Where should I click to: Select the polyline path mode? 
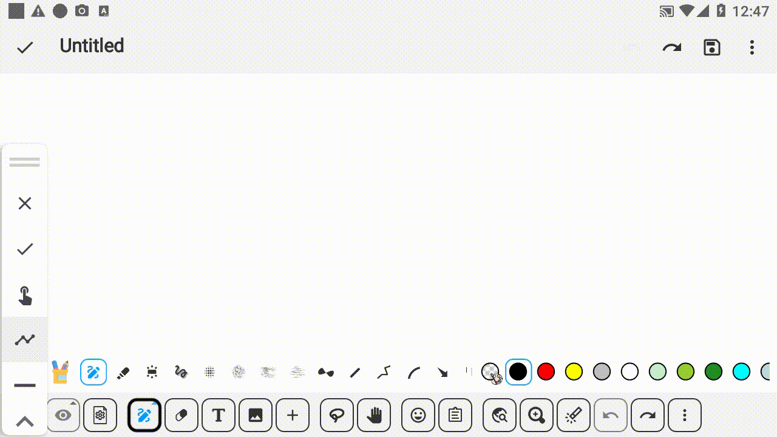pos(25,339)
